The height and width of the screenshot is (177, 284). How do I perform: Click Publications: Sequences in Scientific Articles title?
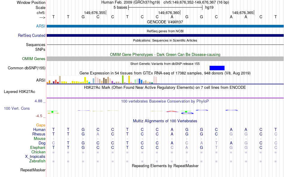165,40
